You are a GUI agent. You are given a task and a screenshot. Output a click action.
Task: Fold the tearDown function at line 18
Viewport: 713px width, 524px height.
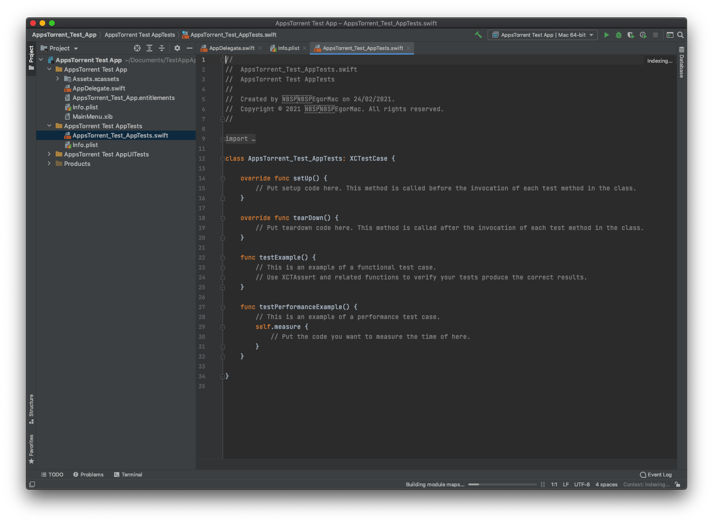223,218
